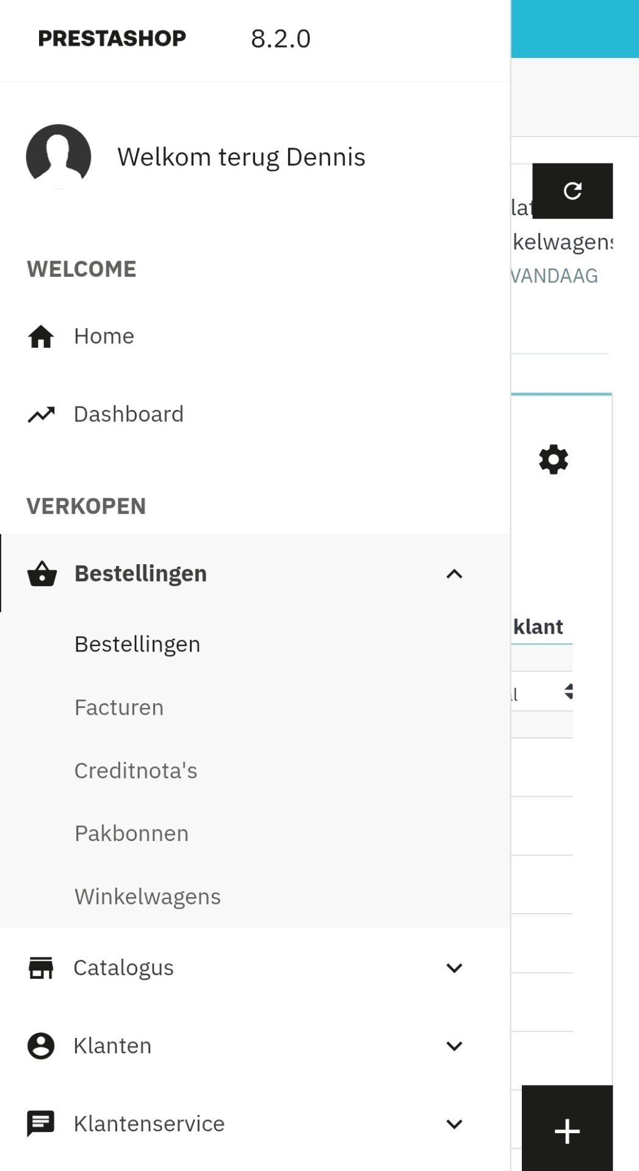The width and height of the screenshot is (639, 1171).
Task: Click the Klantenservice chat icon
Action: [x=41, y=1123]
